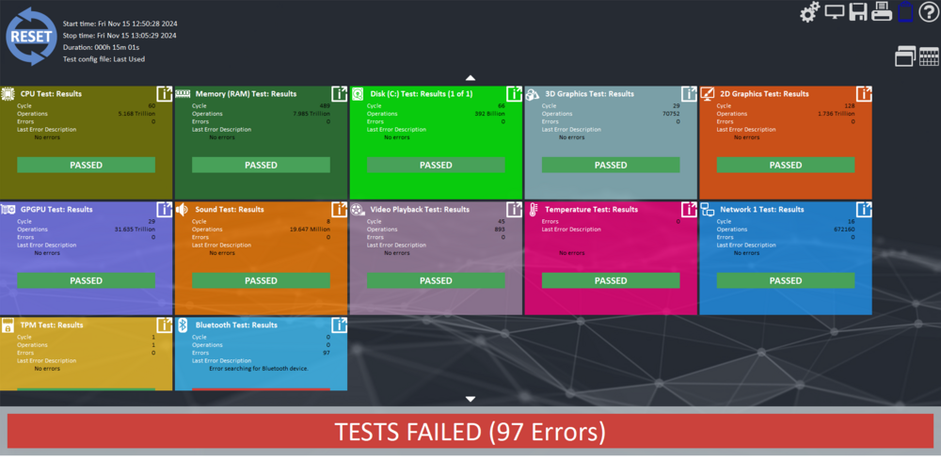Open CPU Test details info icon
The height and width of the screenshot is (460, 941).
click(165, 93)
